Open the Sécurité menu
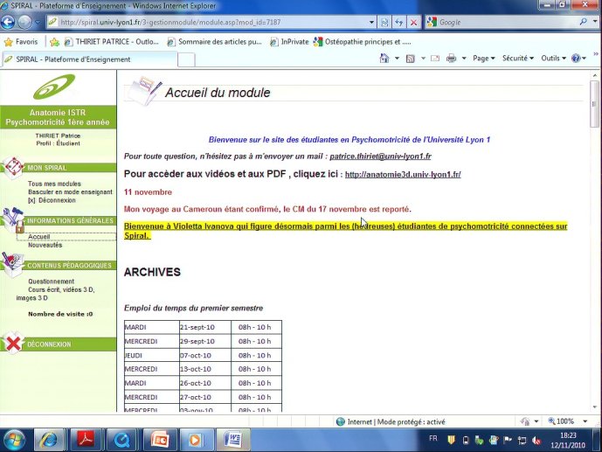602x452 pixels. [518, 59]
